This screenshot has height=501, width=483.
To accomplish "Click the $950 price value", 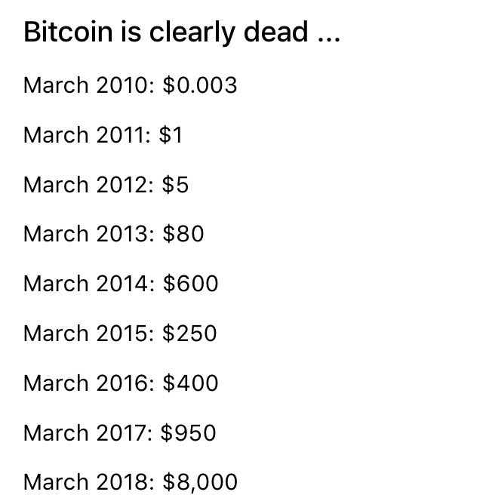I will (x=188, y=433).
